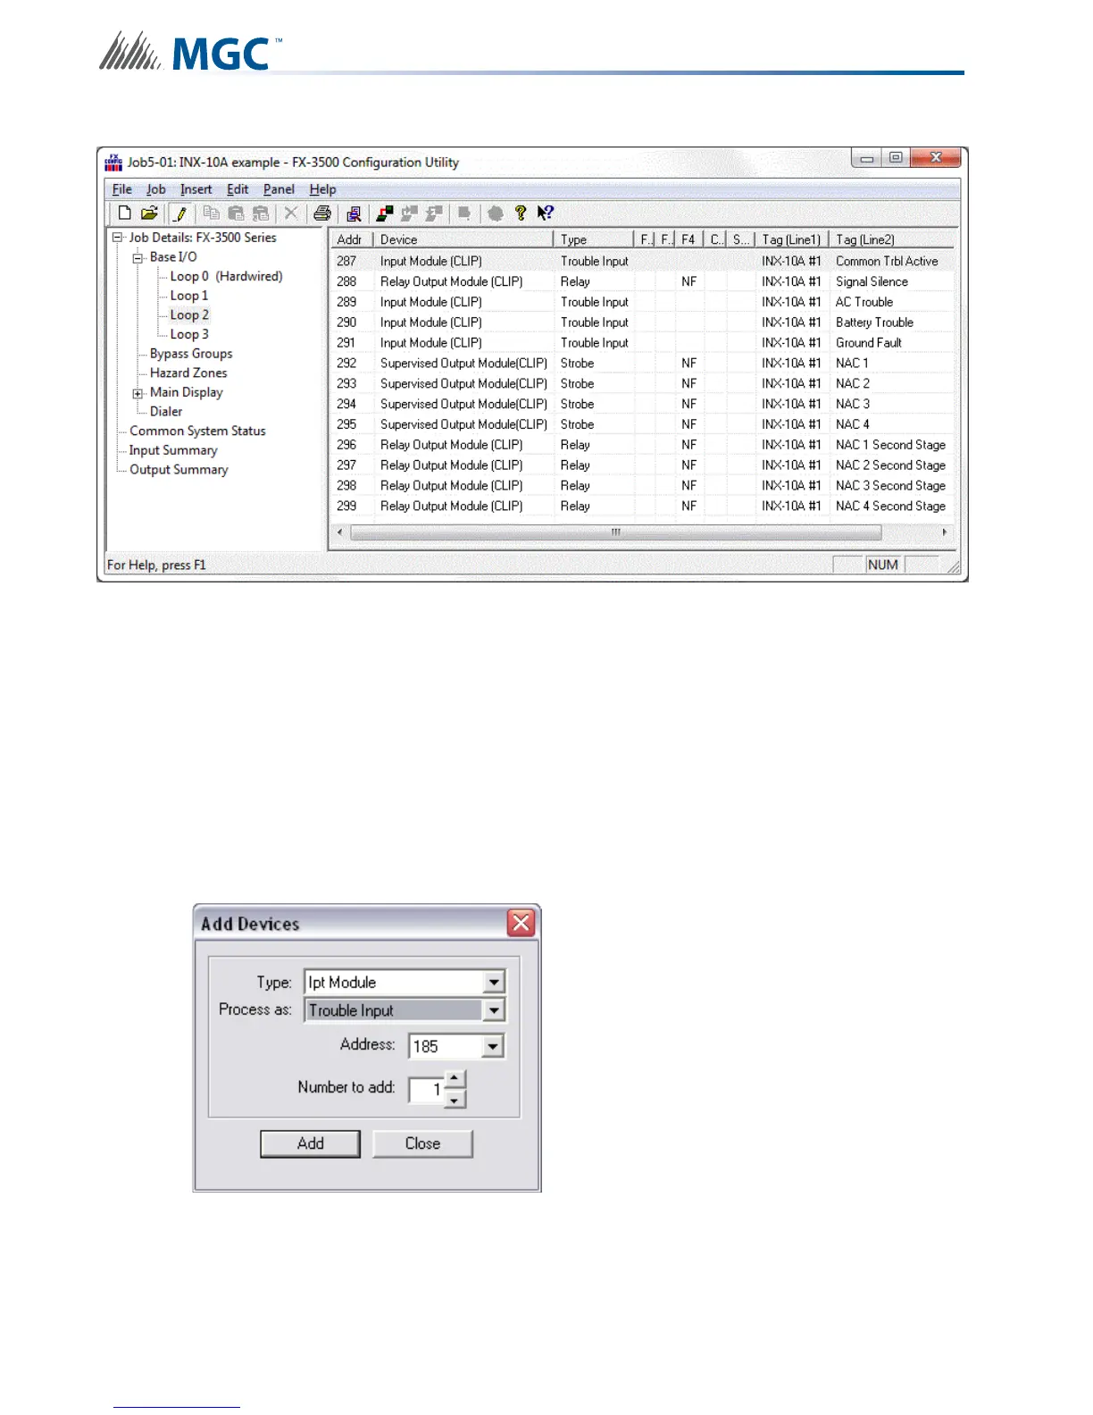Click the Device column header
Viewport: 1093px width, 1415px height.
[463, 239]
